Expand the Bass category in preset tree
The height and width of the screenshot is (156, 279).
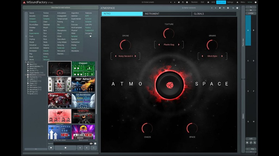[x=28, y=64]
